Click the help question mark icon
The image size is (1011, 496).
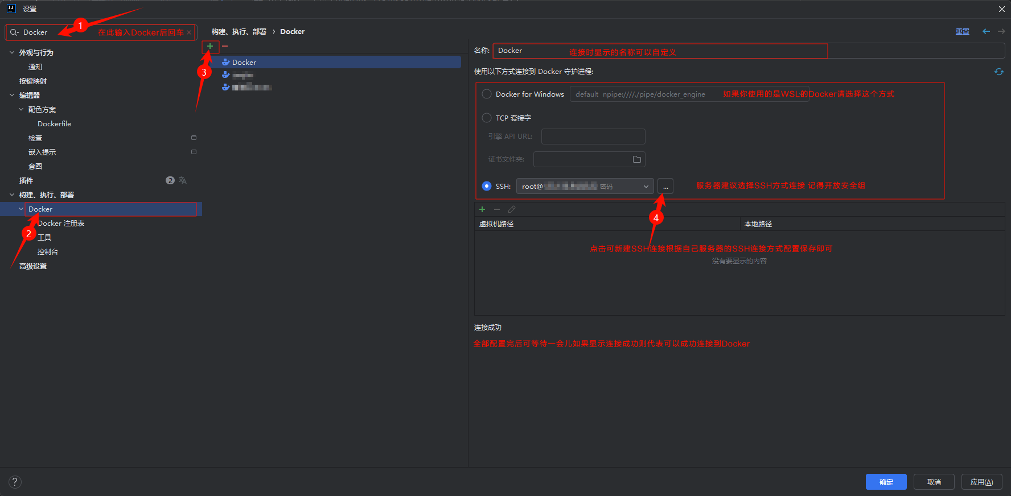click(15, 482)
